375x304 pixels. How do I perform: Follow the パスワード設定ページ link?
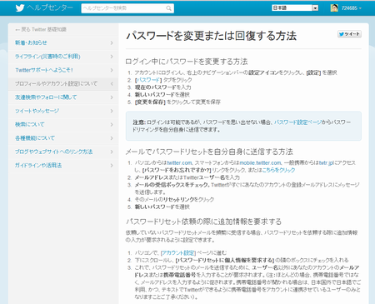tap(297, 122)
